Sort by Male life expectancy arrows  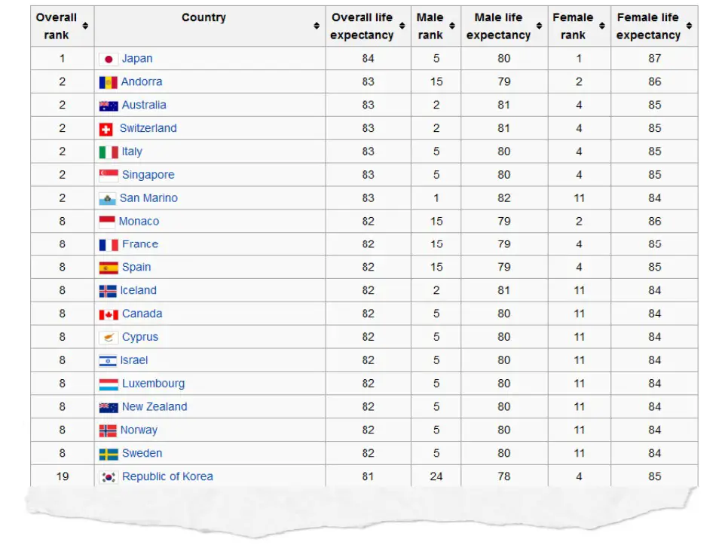[x=539, y=26]
